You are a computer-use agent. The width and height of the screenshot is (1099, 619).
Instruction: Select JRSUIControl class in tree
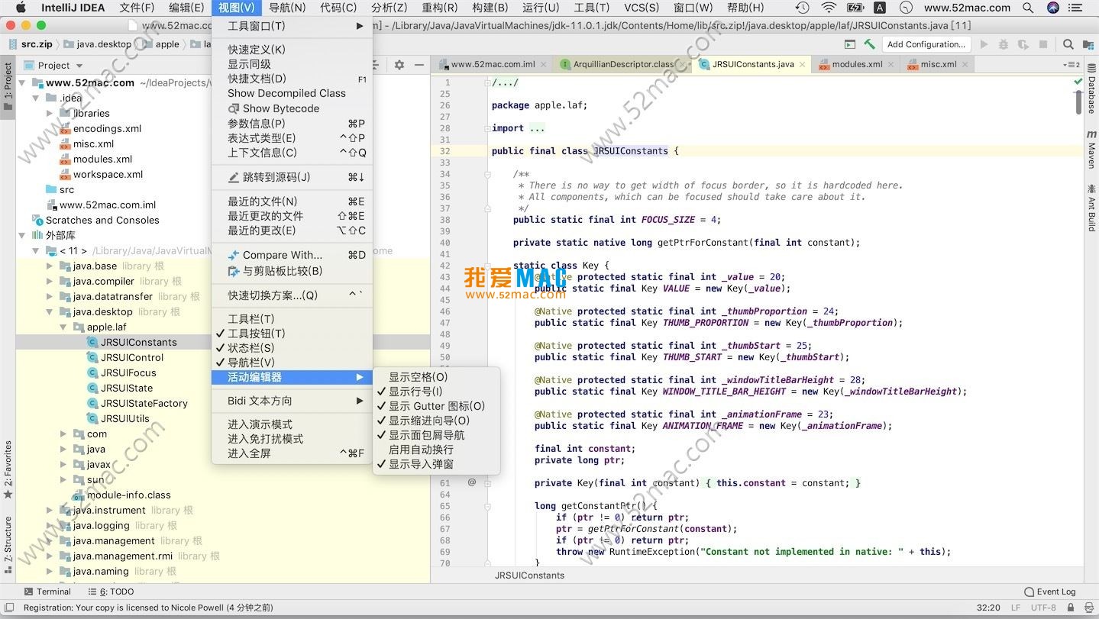131,357
